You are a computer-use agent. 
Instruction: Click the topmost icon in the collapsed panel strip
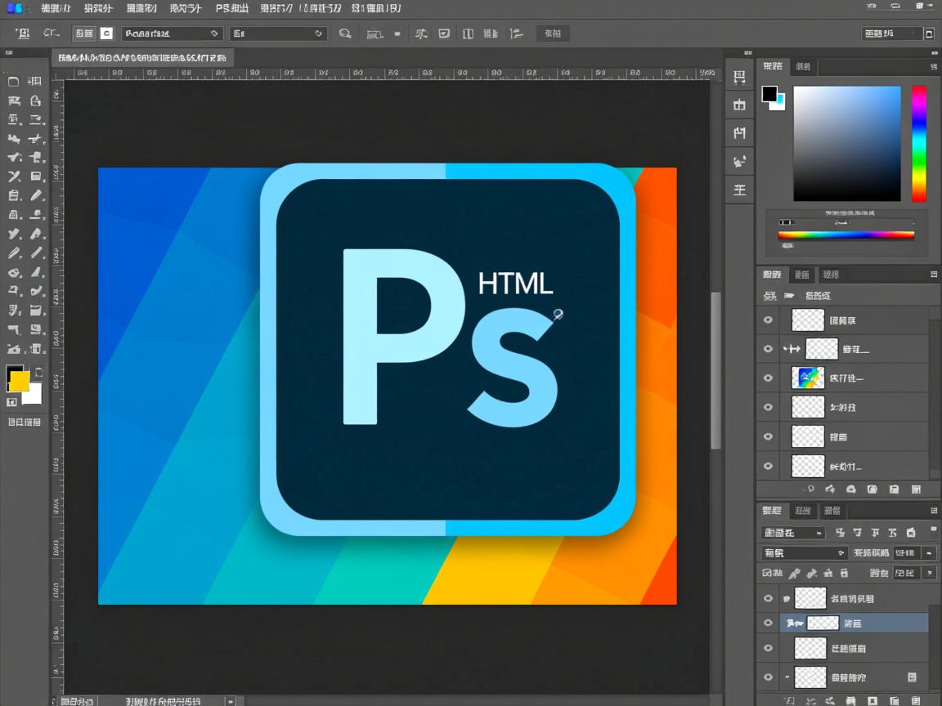(739, 78)
